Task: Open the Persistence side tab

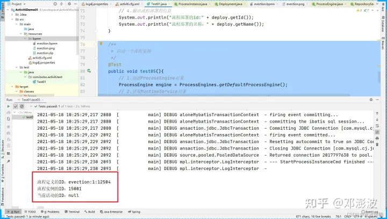Action: click(3, 196)
